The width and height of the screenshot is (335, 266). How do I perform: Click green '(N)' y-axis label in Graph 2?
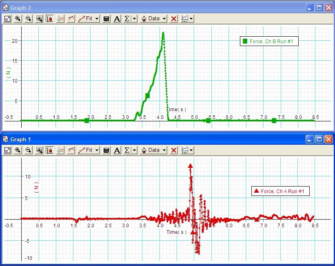click(x=8, y=73)
